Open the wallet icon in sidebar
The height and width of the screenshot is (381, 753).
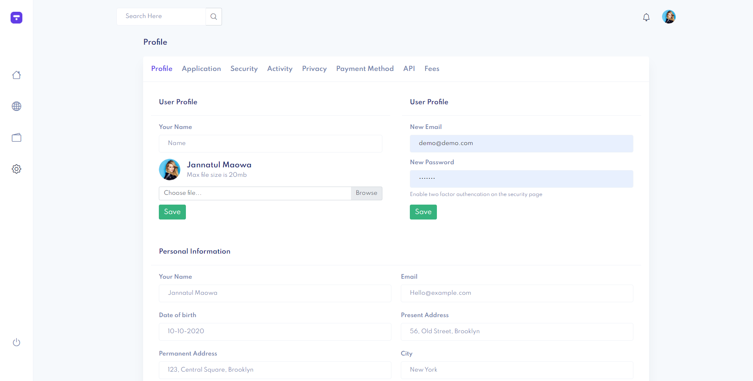(16, 138)
